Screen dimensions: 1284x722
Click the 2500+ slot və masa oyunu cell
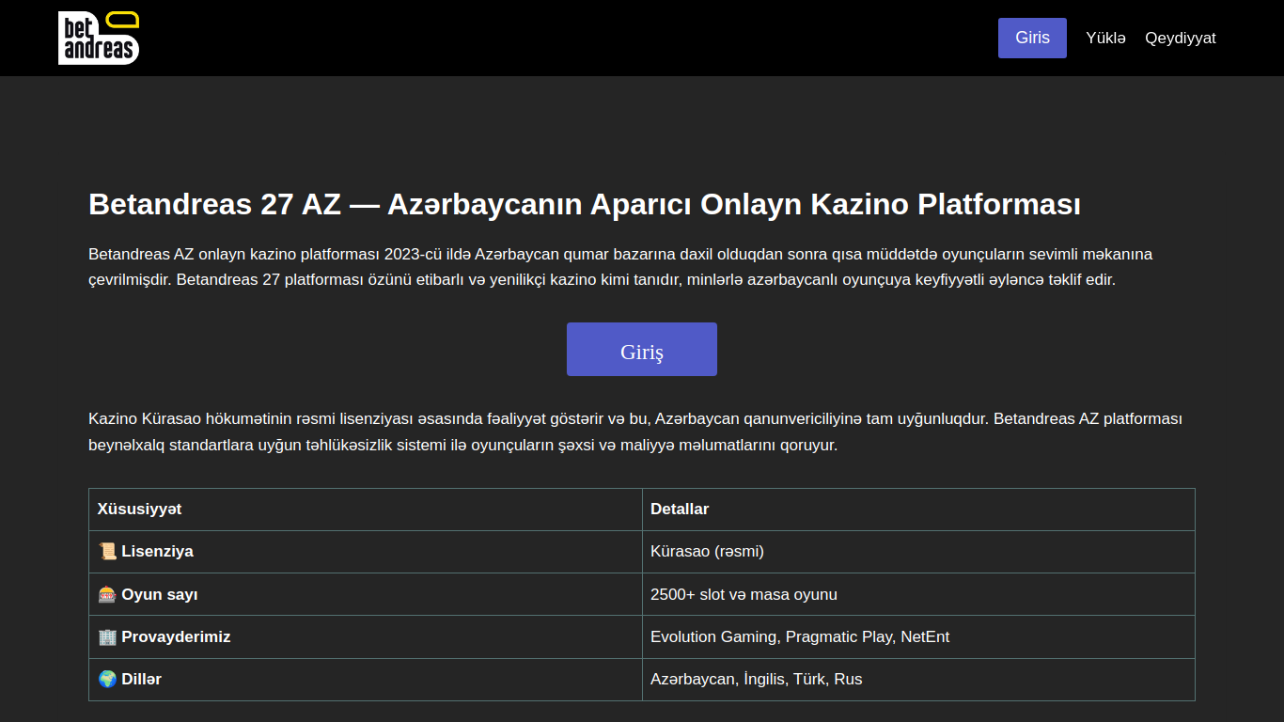(918, 594)
